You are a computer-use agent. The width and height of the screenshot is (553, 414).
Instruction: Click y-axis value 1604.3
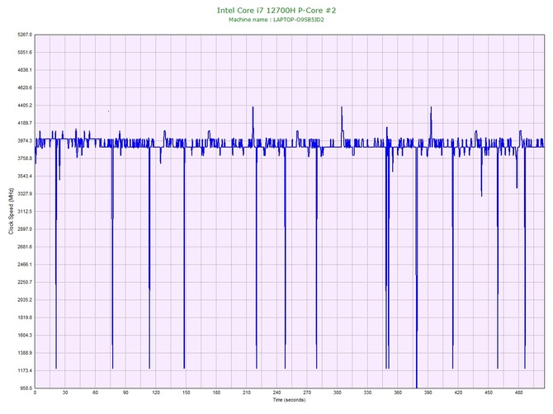click(x=24, y=335)
